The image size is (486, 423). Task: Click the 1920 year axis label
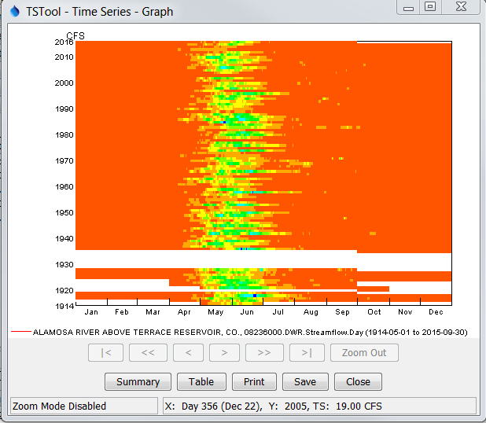coord(64,291)
